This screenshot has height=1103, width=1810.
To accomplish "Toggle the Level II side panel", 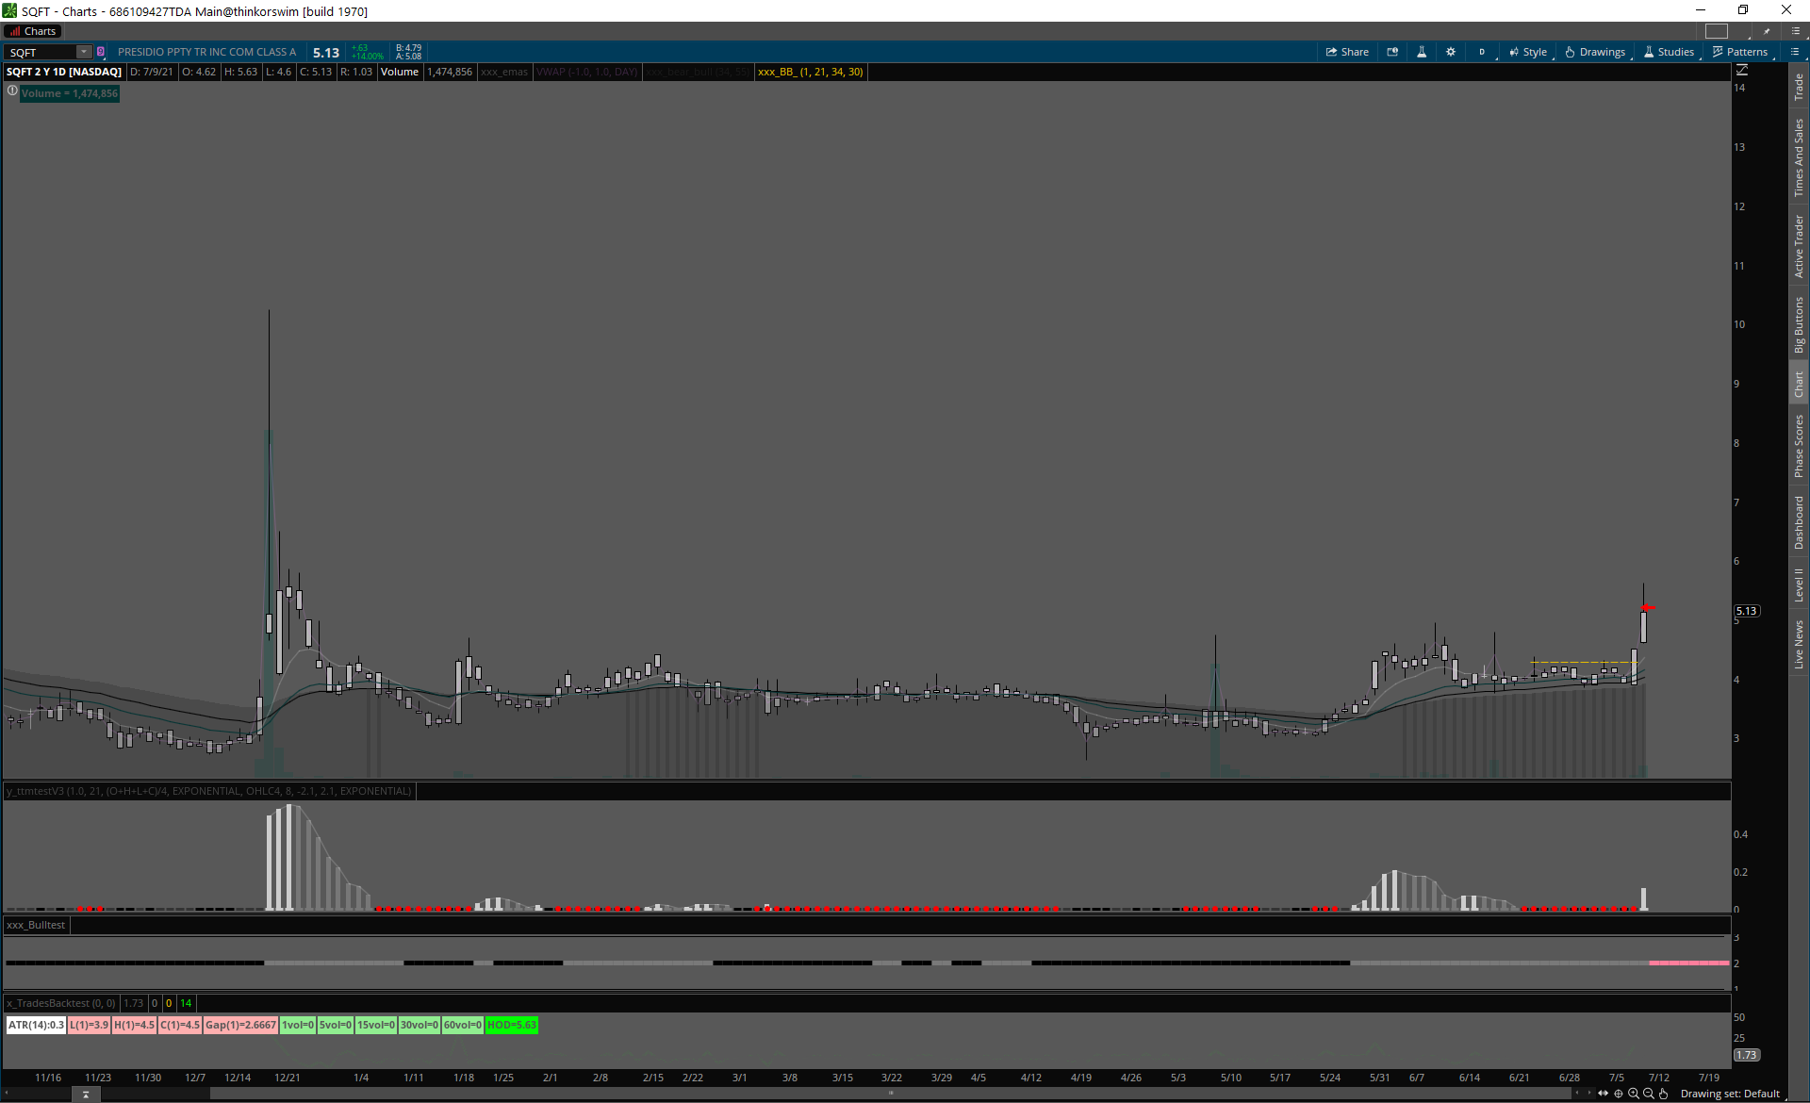I will [1799, 584].
